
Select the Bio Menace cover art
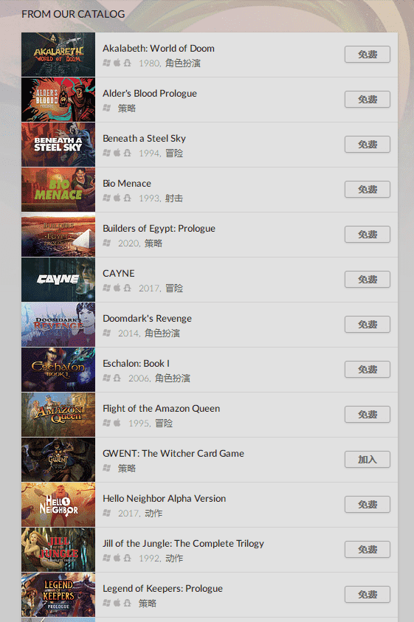tap(58, 190)
